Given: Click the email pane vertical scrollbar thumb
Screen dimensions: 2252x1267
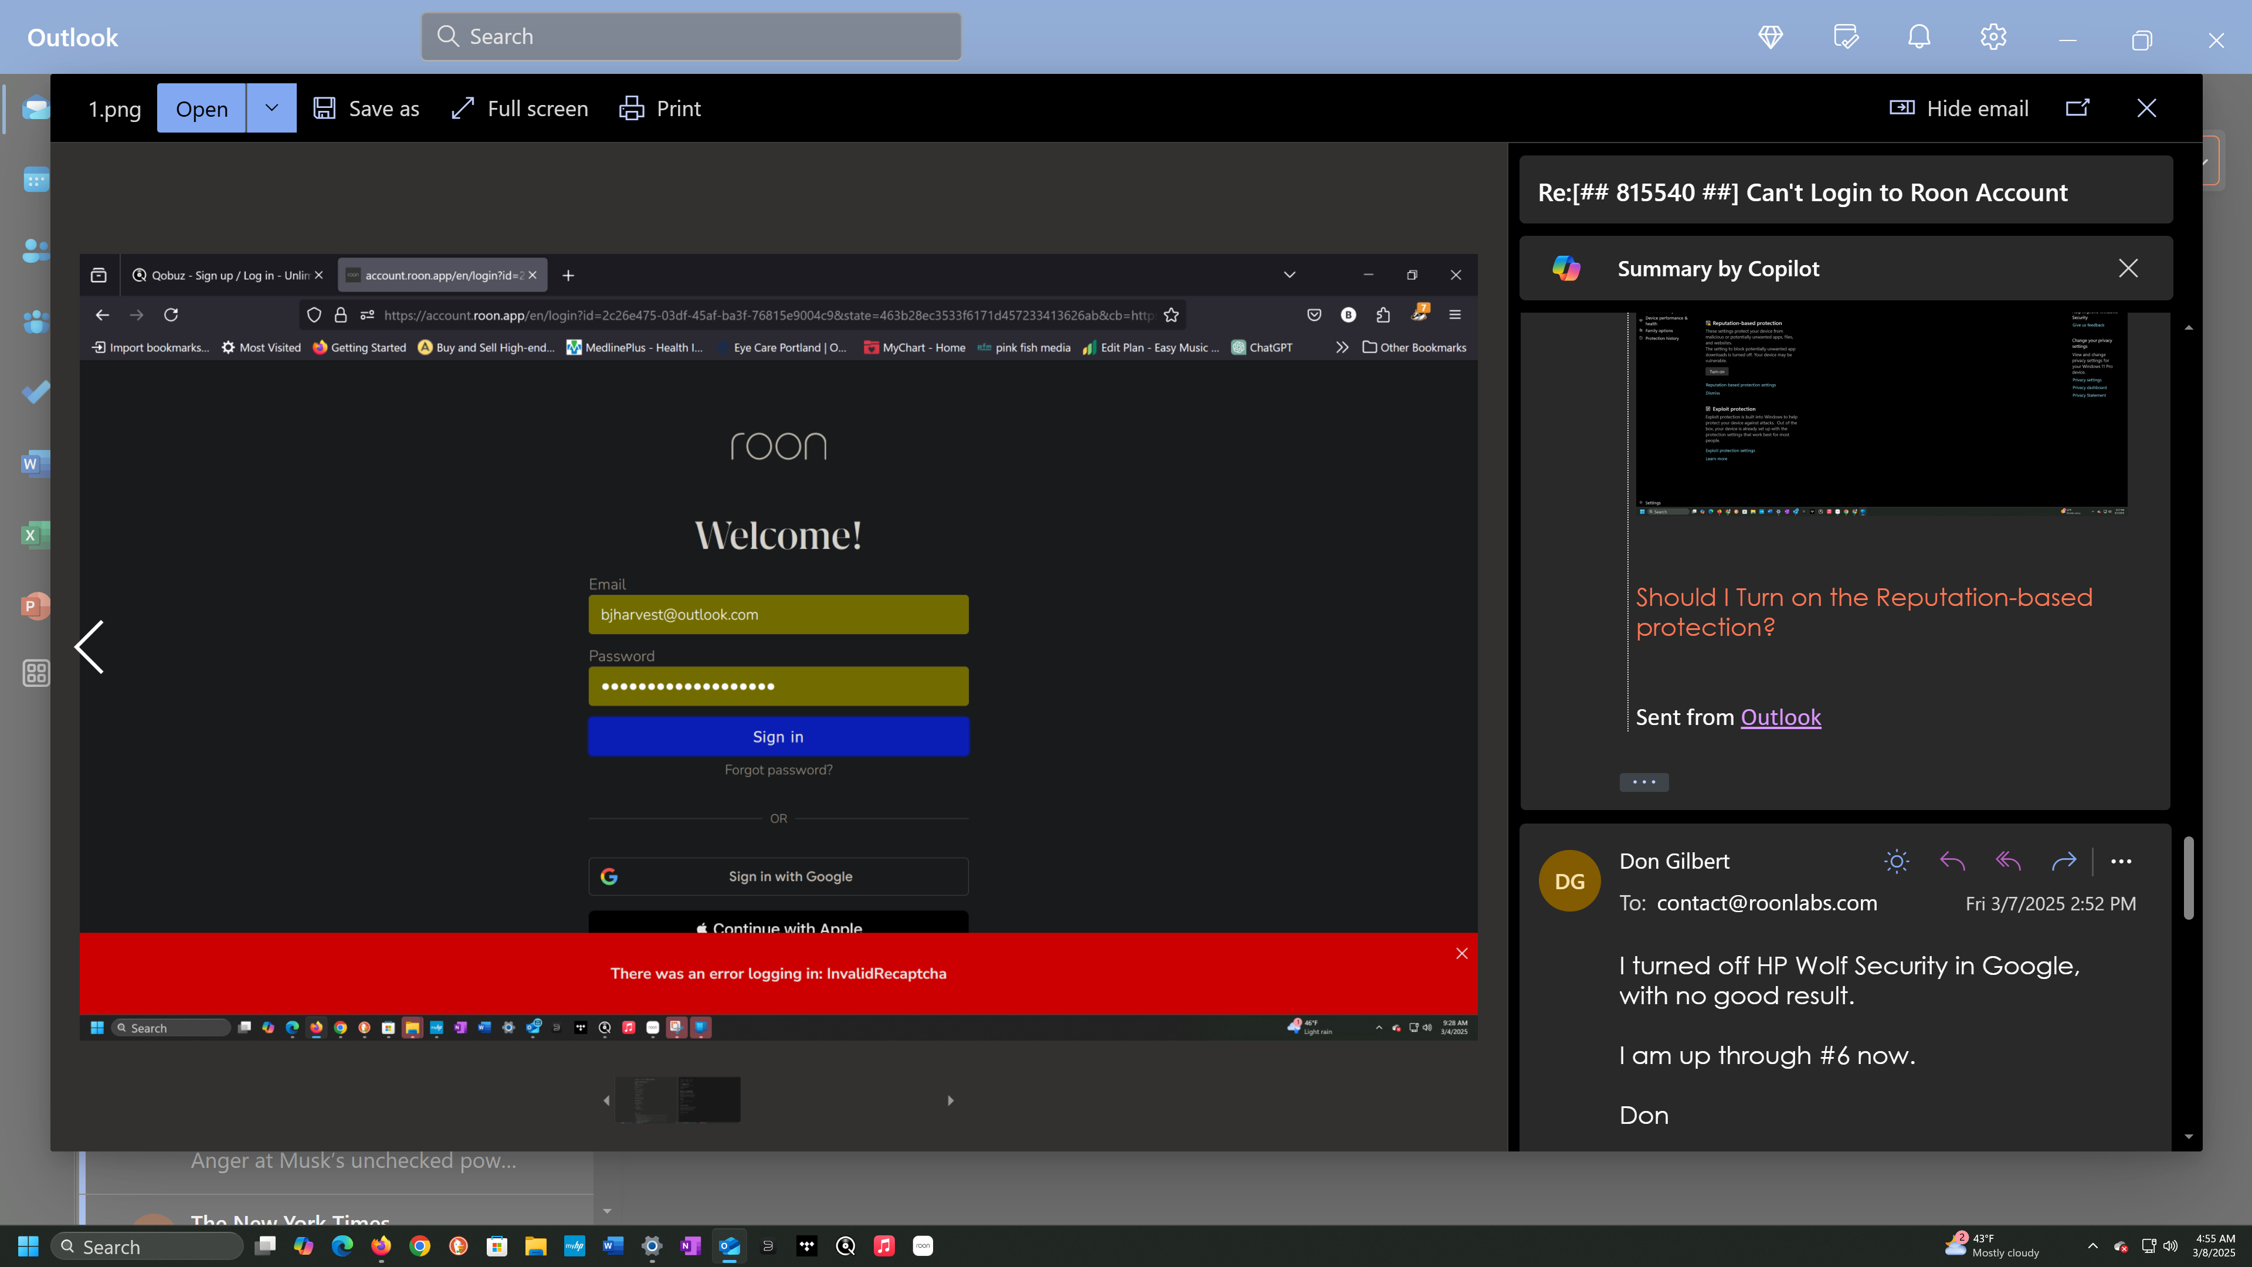Looking at the screenshot, I should (x=2188, y=877).
